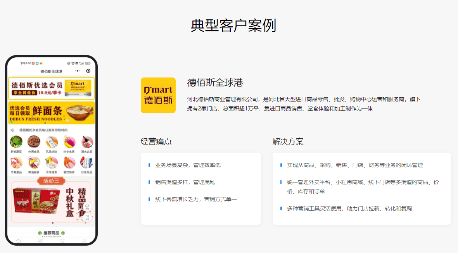Screen dimensions: 458x253
Task: Open the 日化用品 daily goods icon
Action: pos(87,163)
